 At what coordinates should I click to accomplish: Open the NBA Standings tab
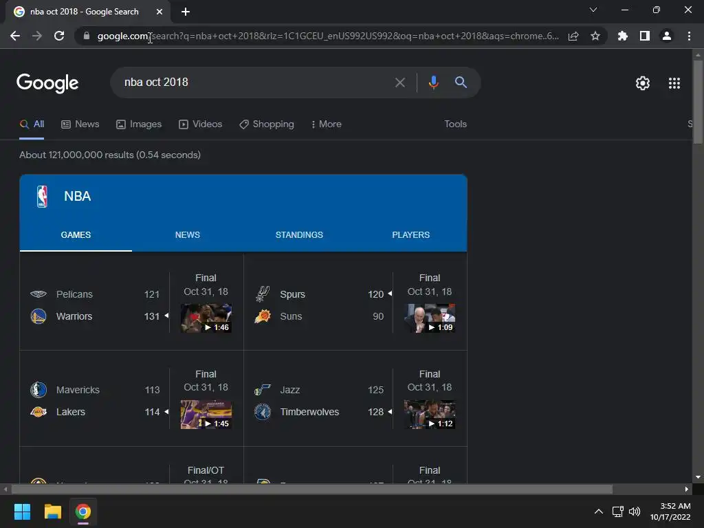299,235
